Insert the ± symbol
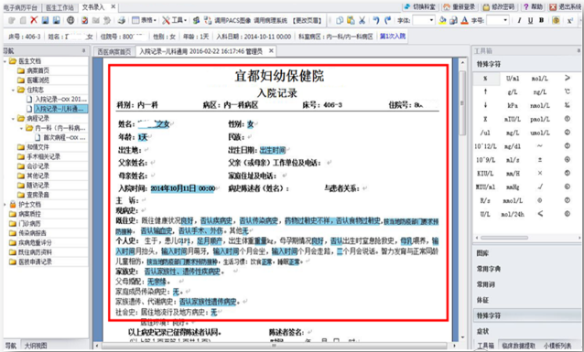 click(540, 160)
